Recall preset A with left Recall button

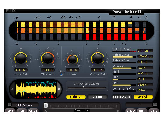(x=22, y=111)
